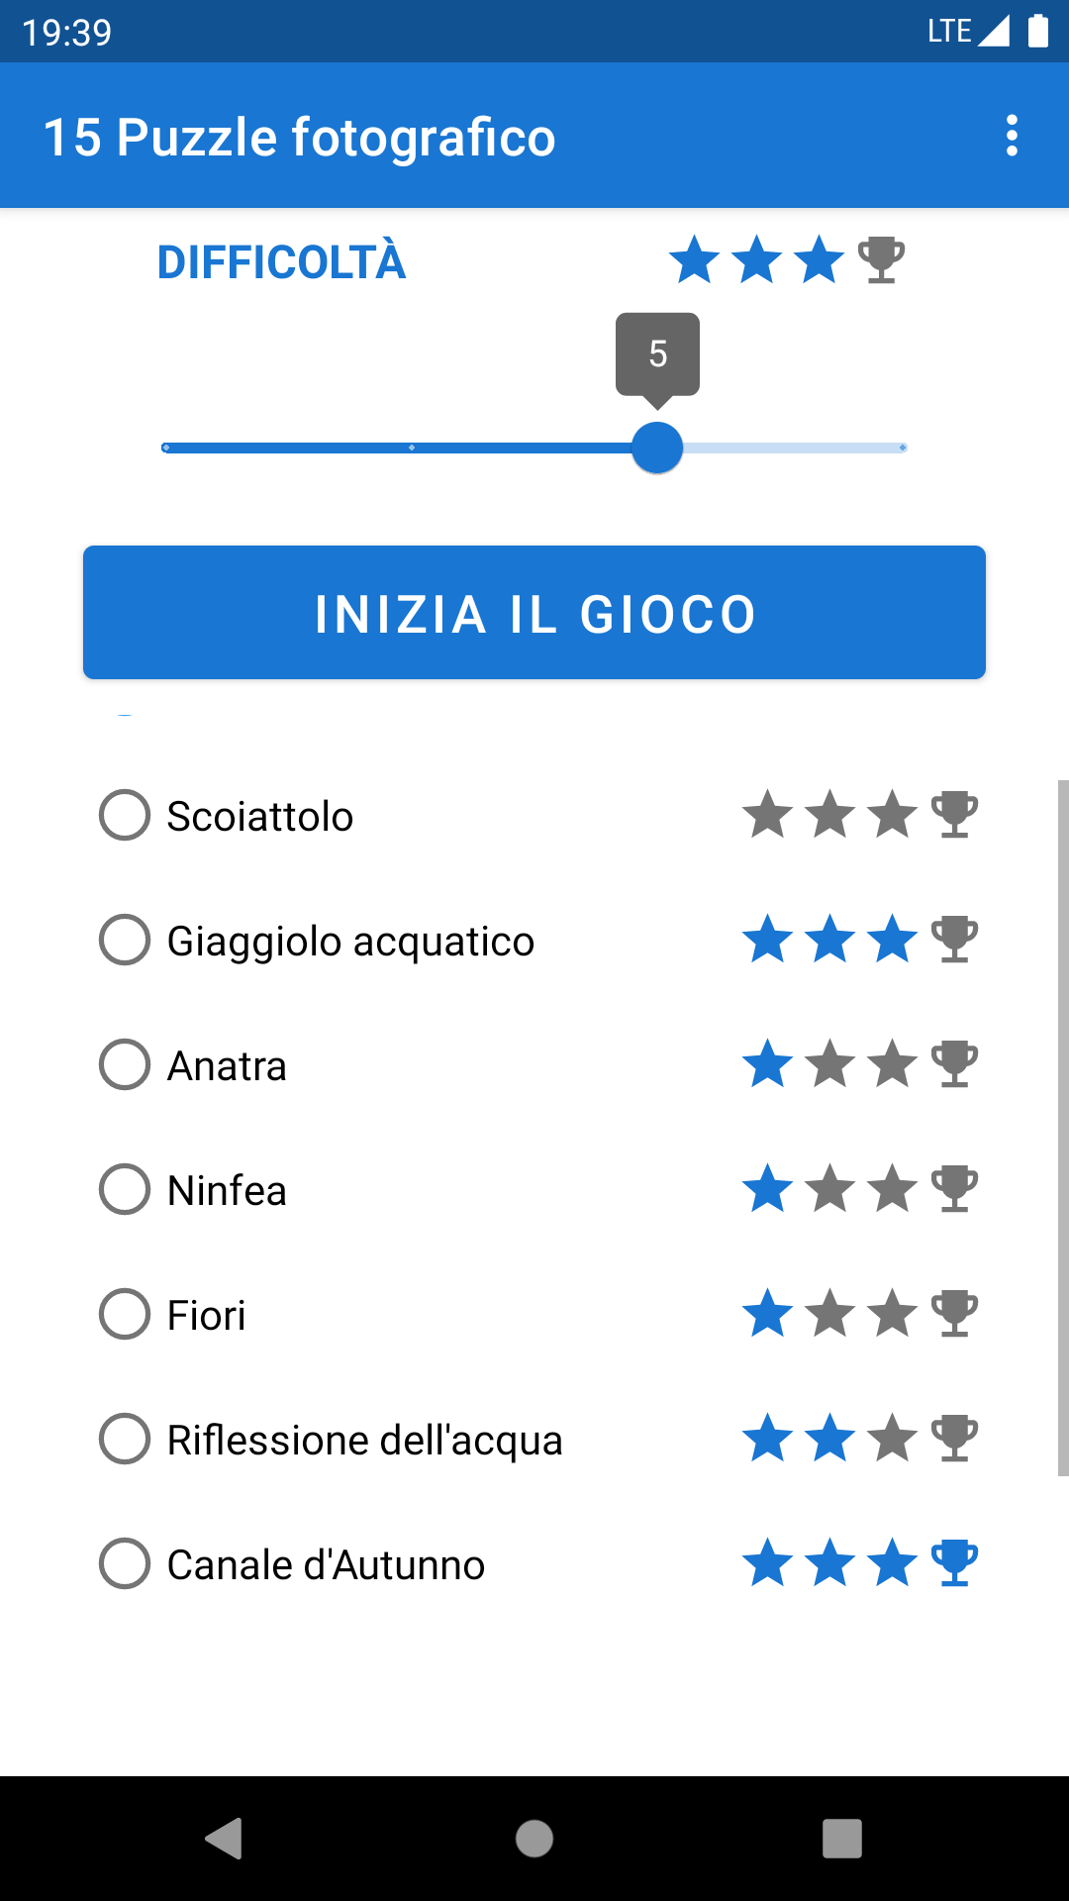Click the Difficoltà heading label
Screen dimensions: 1069x1901
point(282,261)
